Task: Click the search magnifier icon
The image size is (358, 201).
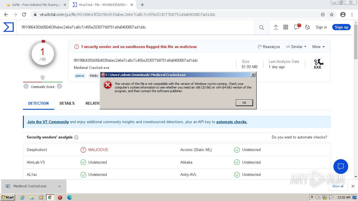Action: click(x=262, y=27)
